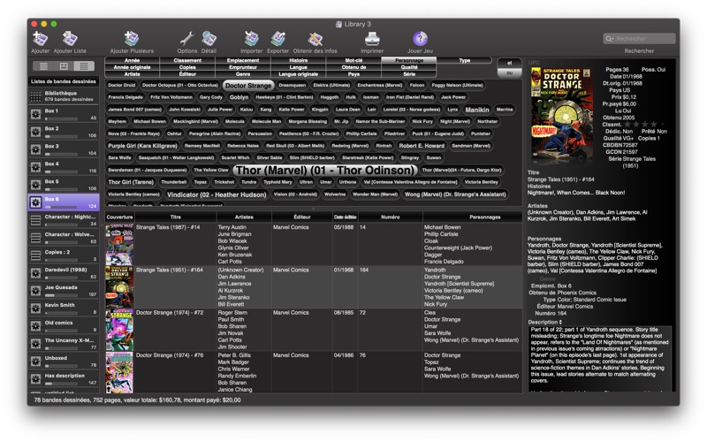Toggle the Wolverine character tag

pyautogui.click(x=335, y=194)
